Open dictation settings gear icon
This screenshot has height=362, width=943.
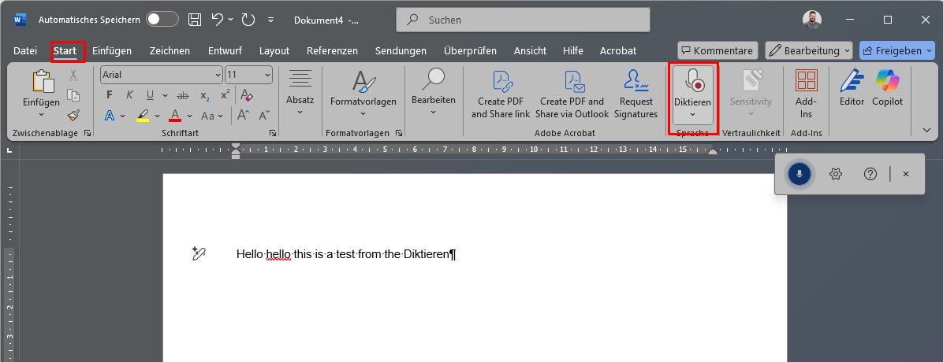pyautogui.click(x=835, y=174)
